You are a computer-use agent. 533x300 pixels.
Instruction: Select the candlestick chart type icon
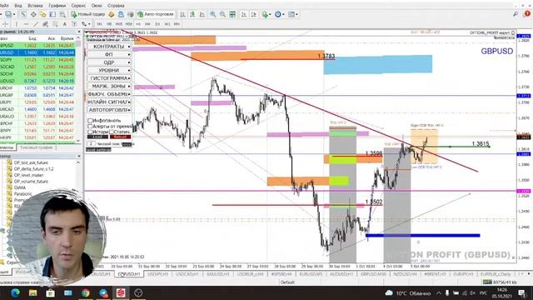click(192, 14)
